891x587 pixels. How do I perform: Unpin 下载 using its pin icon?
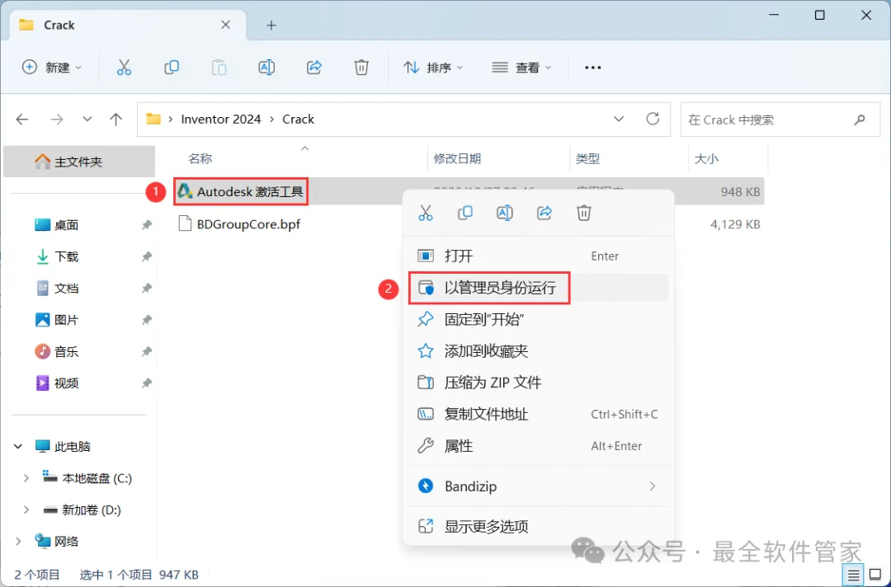[x=147, y=256]
